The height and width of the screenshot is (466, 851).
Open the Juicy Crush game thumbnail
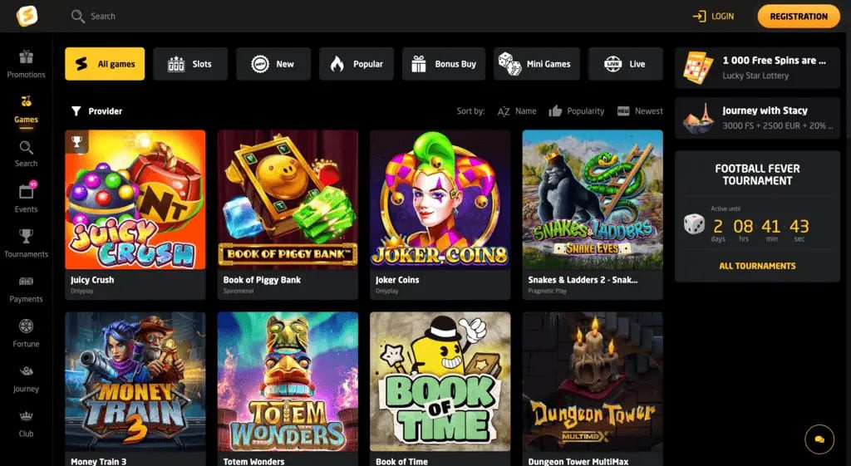pos(135,199)
